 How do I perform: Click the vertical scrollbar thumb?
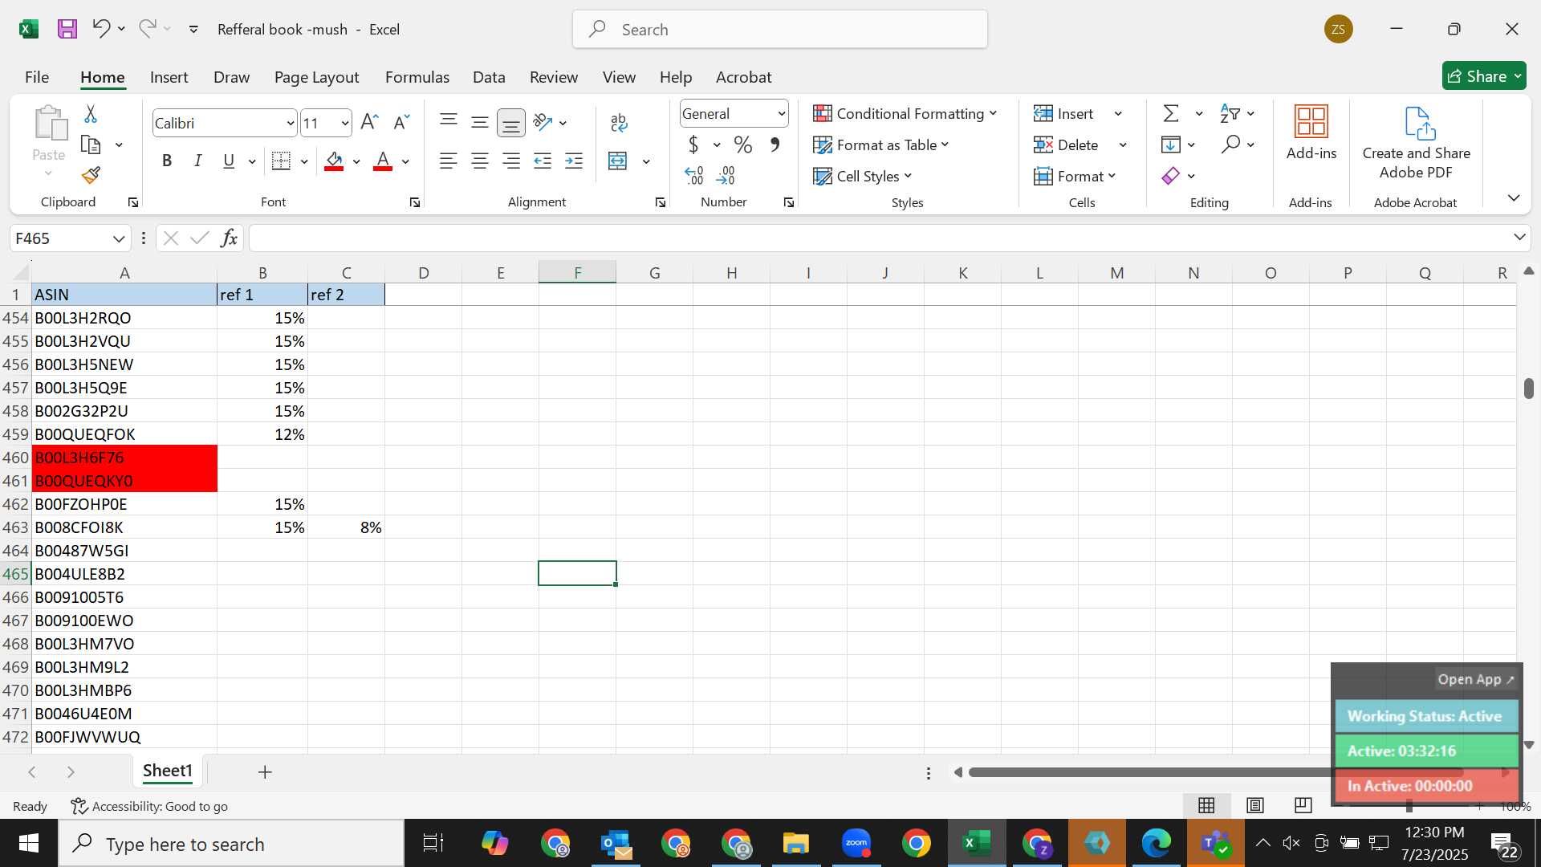click(1529, 388)
